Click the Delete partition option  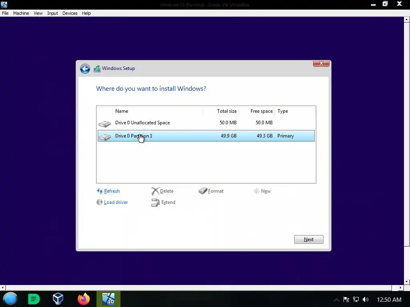point(167,191)
